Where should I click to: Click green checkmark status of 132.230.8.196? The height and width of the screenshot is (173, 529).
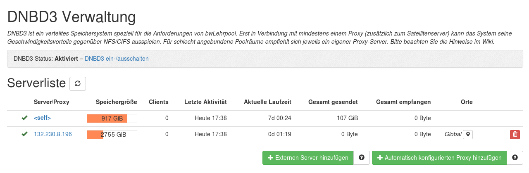tap(25, 134)
